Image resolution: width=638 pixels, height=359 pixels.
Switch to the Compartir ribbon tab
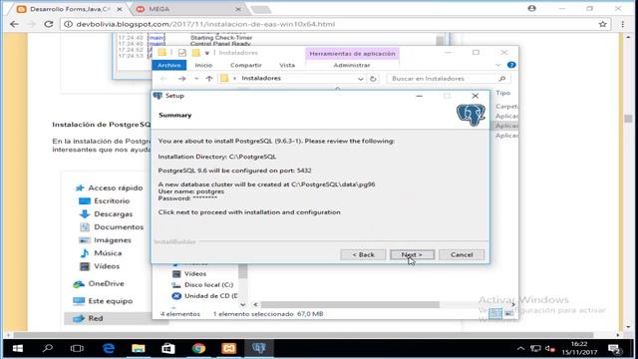[246, 65]
